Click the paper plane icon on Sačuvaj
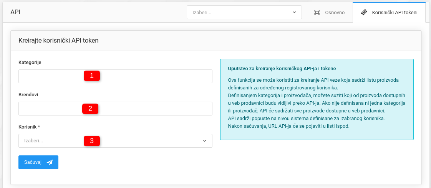The image size is (431, 188). click(50, 162)
